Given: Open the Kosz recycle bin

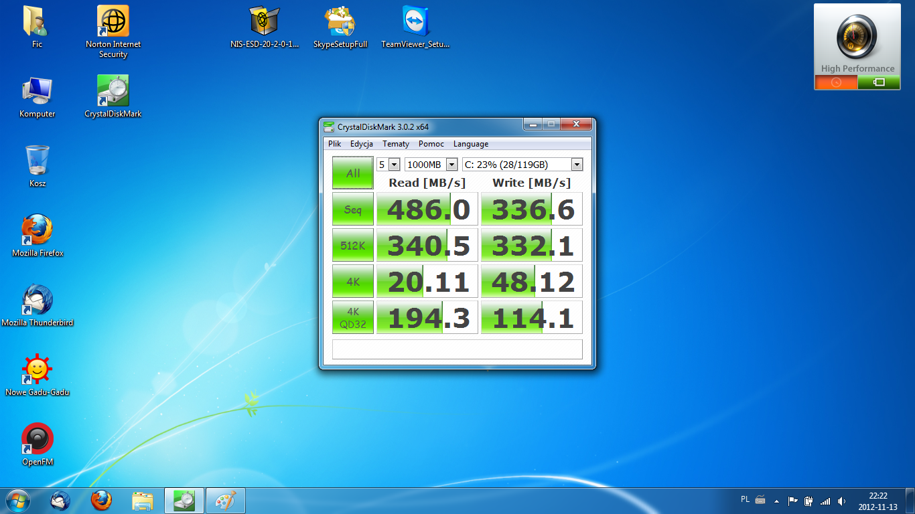Looking at the screenshot, I should click(38, 166).
